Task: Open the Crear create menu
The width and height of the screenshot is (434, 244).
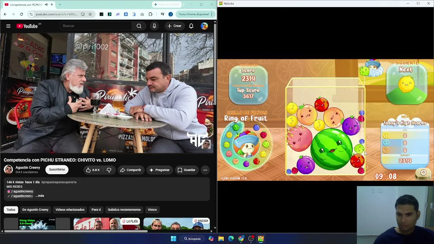Action: pos(174,26)
